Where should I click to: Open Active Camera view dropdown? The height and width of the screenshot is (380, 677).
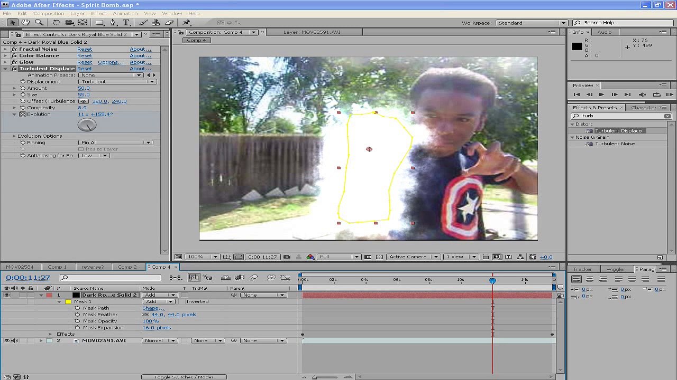click(x=413, y=257)
